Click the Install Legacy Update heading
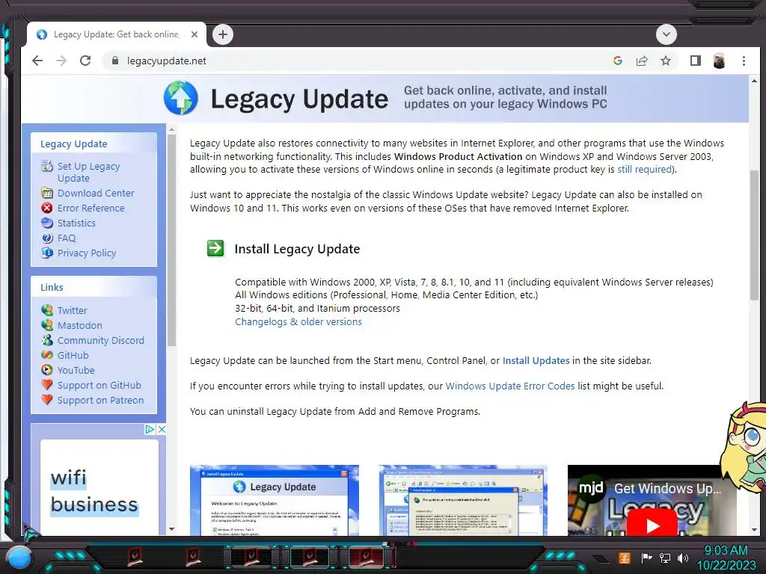 [297, 249]
